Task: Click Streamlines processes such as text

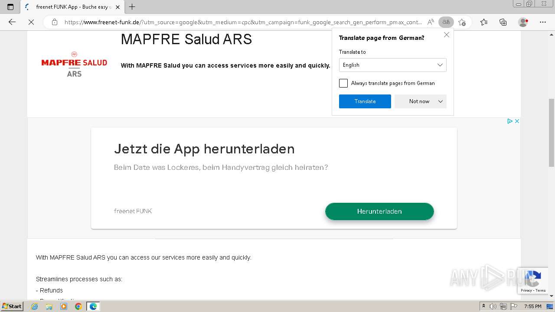Action: pos(79,279)
